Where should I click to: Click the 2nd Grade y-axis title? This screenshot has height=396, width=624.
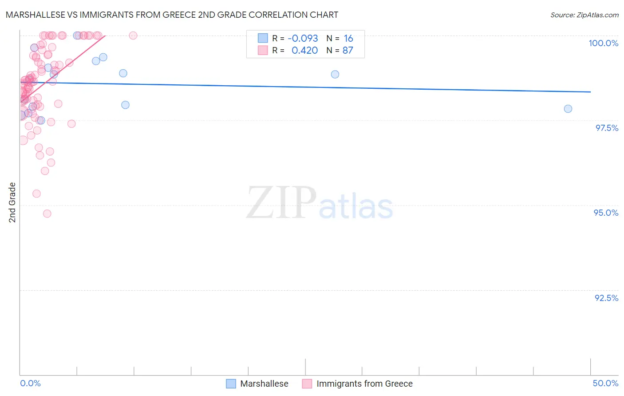coord(12,202)
